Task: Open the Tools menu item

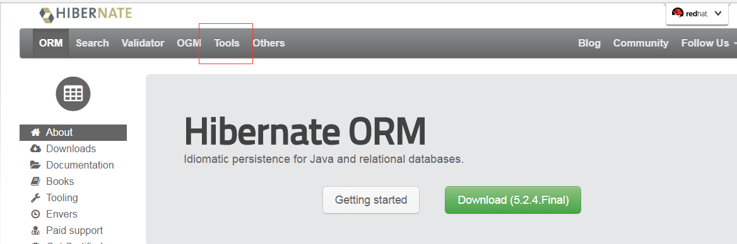Action: pyautogui.click(x=227, y=43)
